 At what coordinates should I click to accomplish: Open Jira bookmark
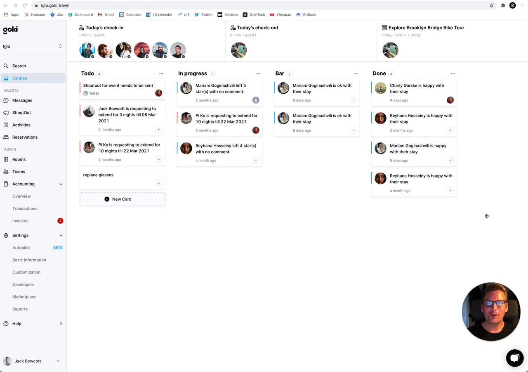tap(57, 14)
